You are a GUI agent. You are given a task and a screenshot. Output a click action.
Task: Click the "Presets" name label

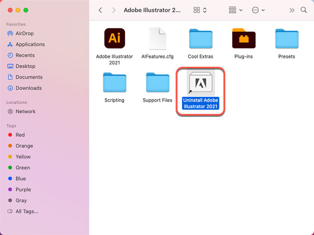click(x=287, y=57)
